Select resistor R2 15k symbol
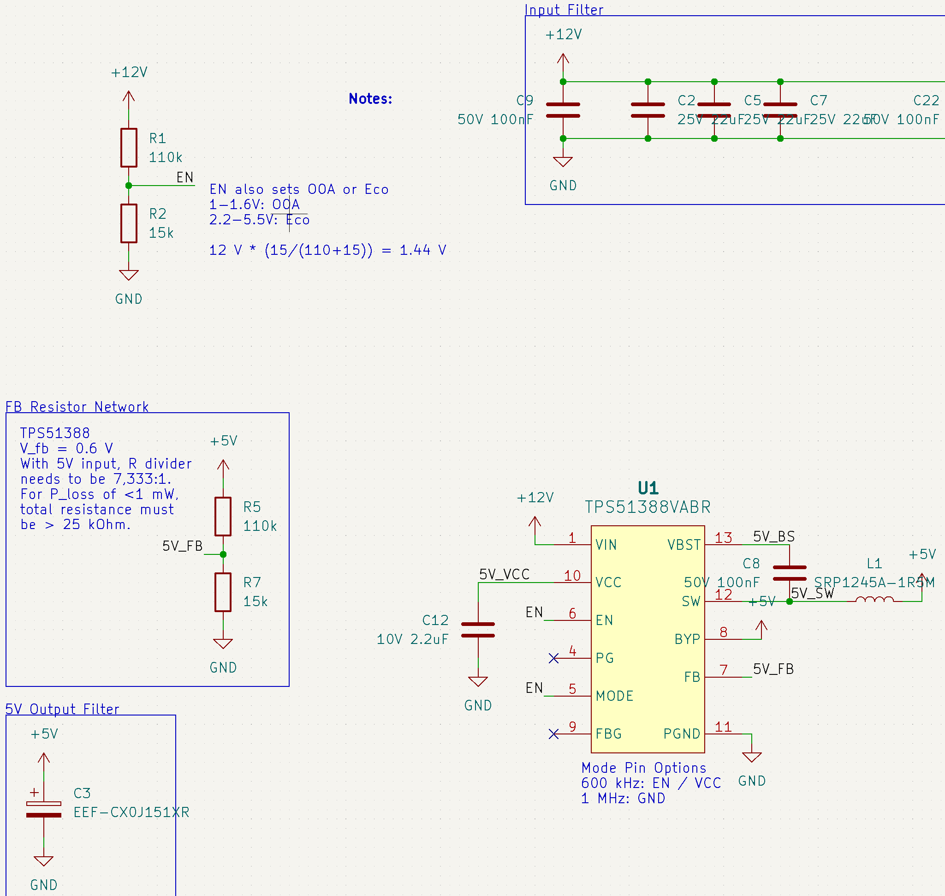945x896 pixels. [x=128, y=223]
